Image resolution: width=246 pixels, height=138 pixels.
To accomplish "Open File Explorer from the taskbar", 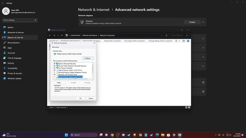I will tap(163, 135).
